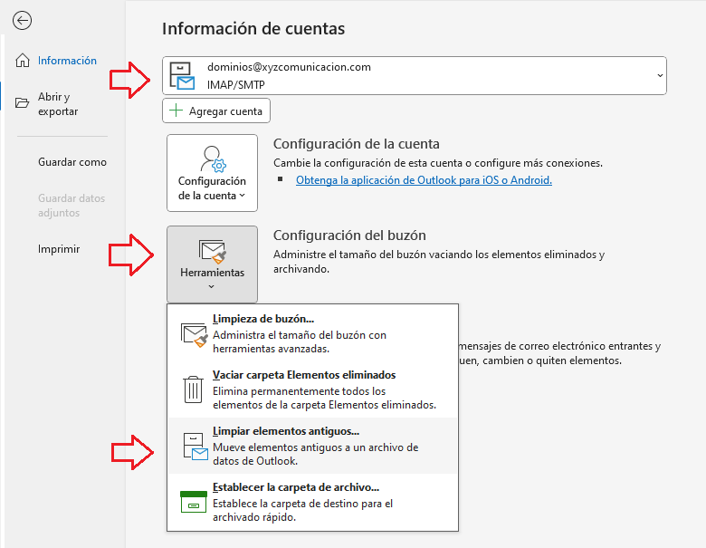Viewport: 706px width, 548px height.
Task: Click the back arrow icon
Action: (x=23, y=21)
